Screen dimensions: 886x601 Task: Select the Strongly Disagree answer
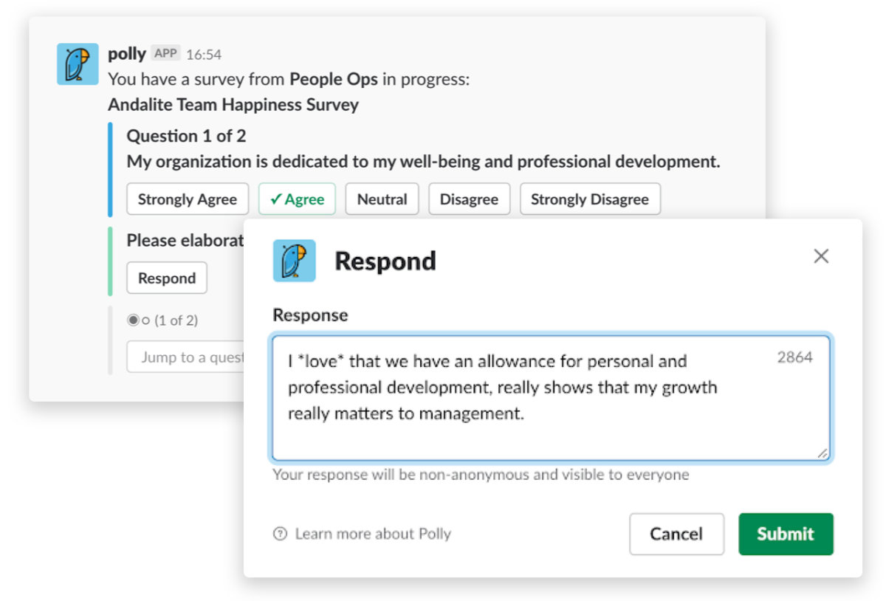[x=589, y=199]
